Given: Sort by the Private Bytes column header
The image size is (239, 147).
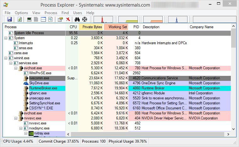Looking at the screenshot, I should click(x=91, y=27).
